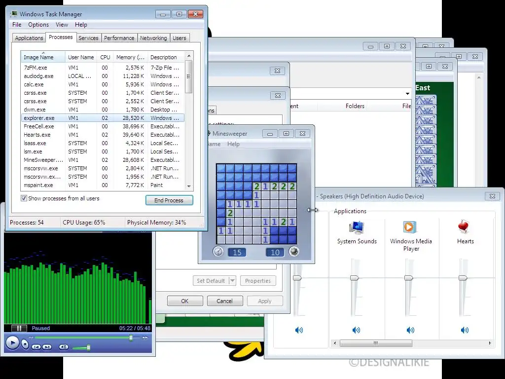Viewport: 505px width, 379px height.
Task: Click the mixer scroll-right arrow
Action: (x=490, y=343)
